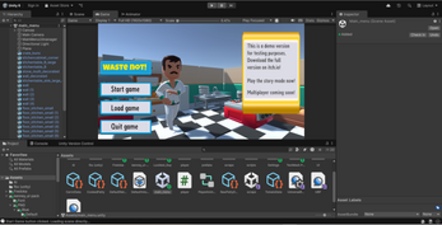Select the DefaultVolume package asset icon
The width and height of the screenshot is (442, 225).
(x=140, y=180)
